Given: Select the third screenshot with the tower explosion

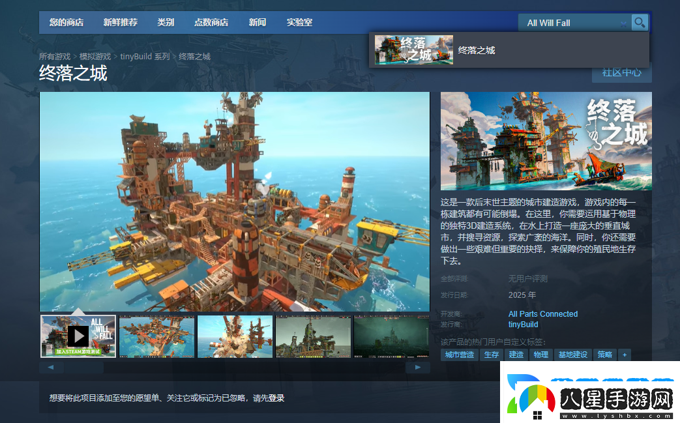Looking at the screenshot, I should tap(235, 336).
